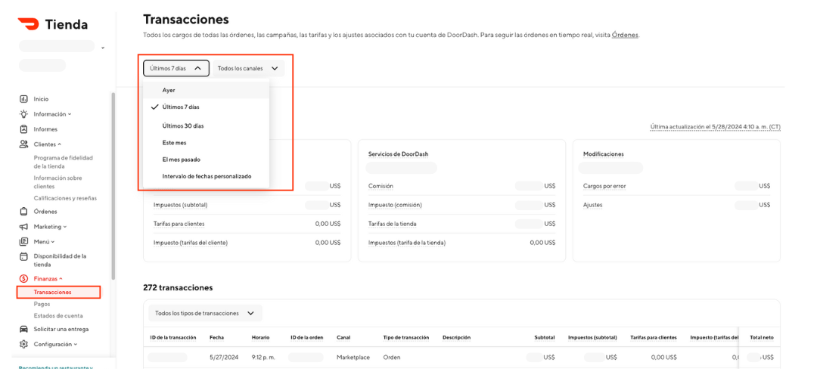Click the ID de la orden column header
Viewport: 817px width, 378px height.
point(307,337)
